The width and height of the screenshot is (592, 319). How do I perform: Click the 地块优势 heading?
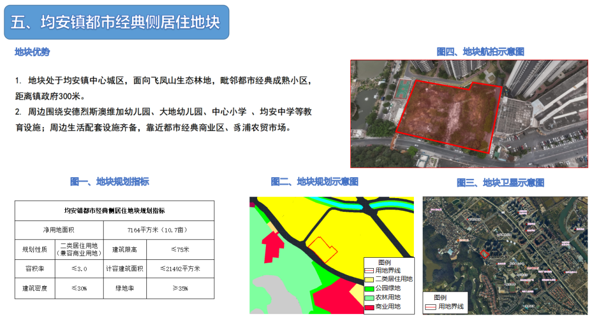(32, 52)
